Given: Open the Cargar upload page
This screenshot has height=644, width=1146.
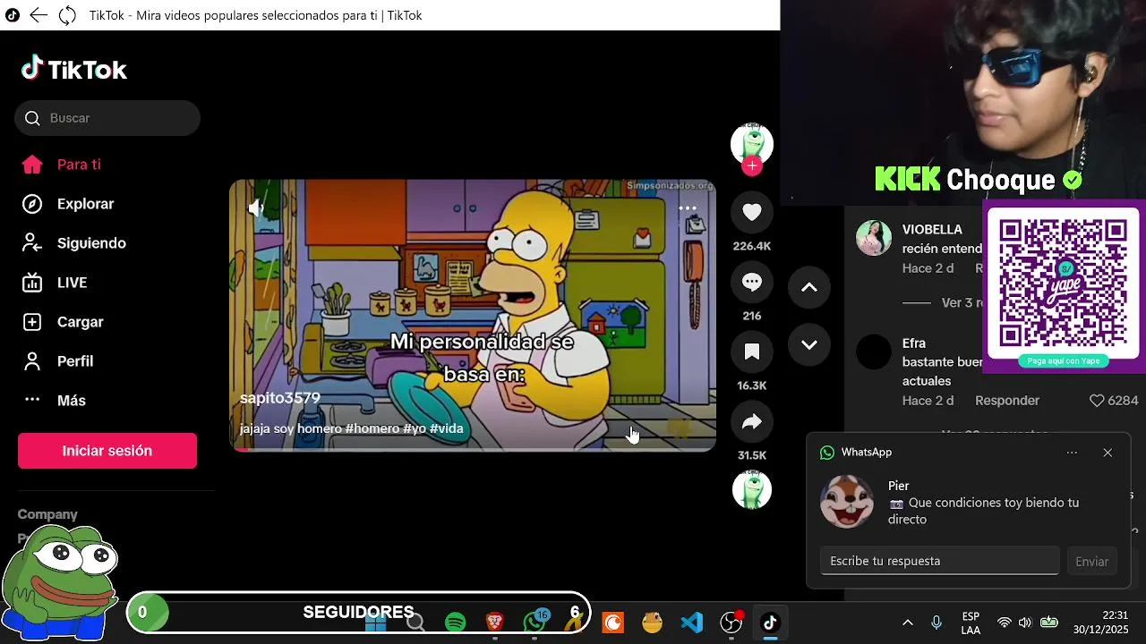Looking at the screenshot, I should click(x=80, y=322).
